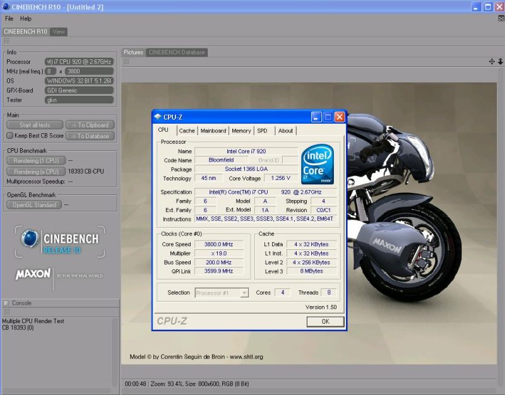This screenshot has width=505, height=395.
Task: Click the model credit text by Corentin Seguin
Action: click(x=196, y=357)
